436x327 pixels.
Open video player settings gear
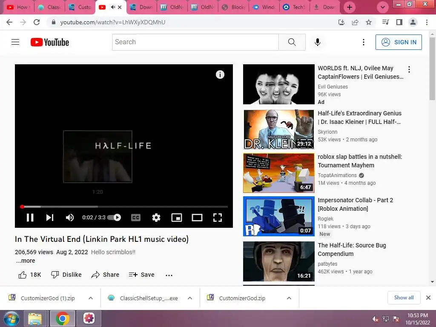click(156, 218)
